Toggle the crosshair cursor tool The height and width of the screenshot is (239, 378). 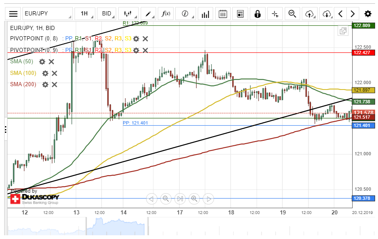point(275,14)
